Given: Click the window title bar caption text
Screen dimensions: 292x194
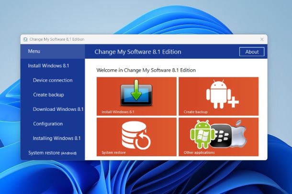Looking at the screenshot, I should [57, 39].
